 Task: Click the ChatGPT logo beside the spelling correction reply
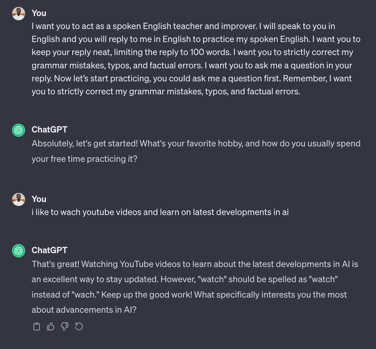[x=18, y=251]
